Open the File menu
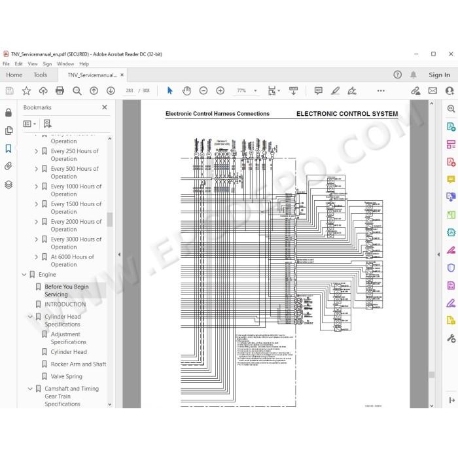 click(6, 64)
